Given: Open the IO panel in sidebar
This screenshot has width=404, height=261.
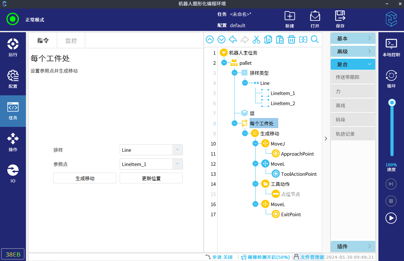Looking at the screenshot, I should click(13, 174).
